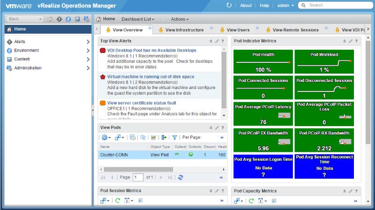Click the Pod PCoIP TX Bandwidth tile
Viewport: 375px width, 210px height.
coord(263,140)
